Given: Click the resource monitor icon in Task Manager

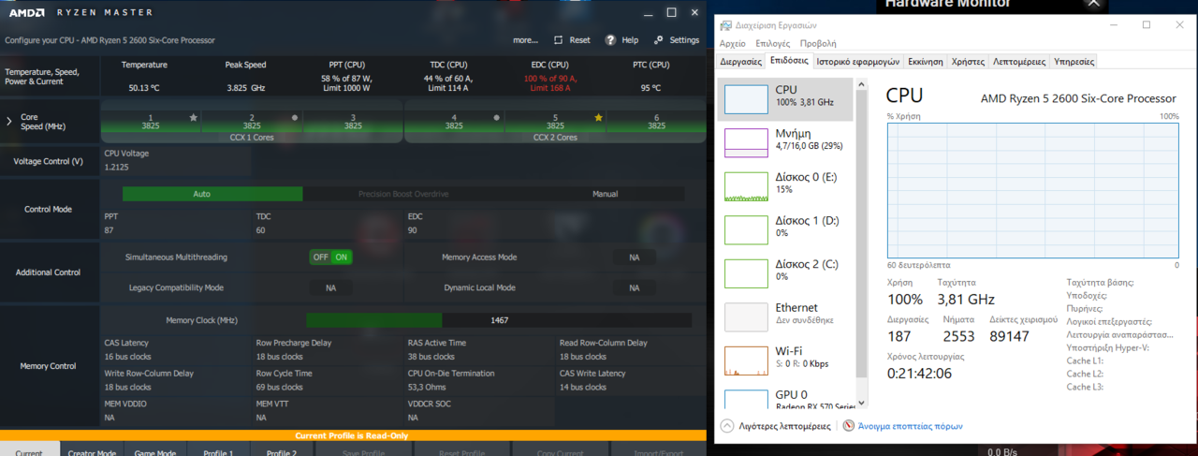Looking at the screenshot, I should pyautogui.click(x=848, y=426).
